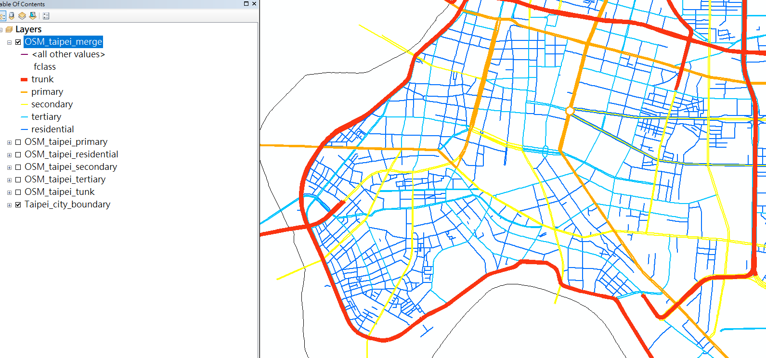Click the <all other values> label
Screen dimensions: 766x358
68,54
